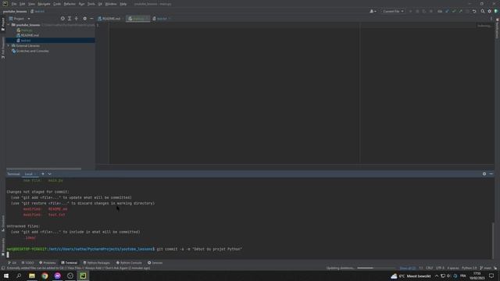Click the indexing progress bar in status bar

(x=375, y=268)
